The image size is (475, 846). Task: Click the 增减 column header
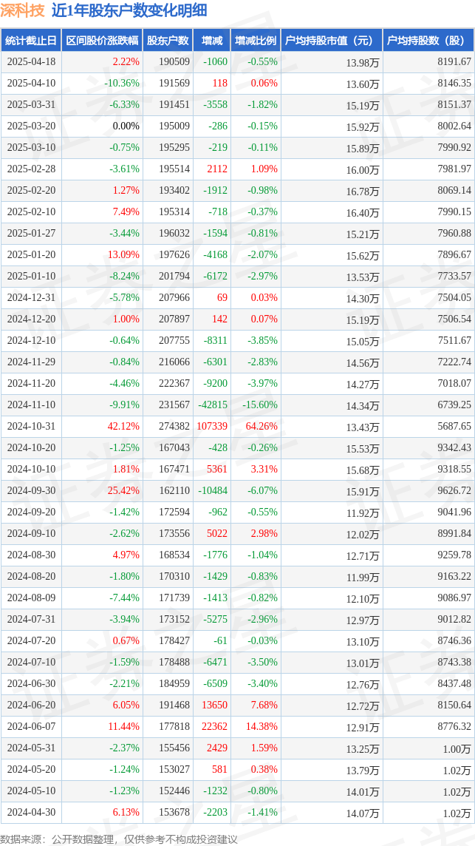click(211, 41)
